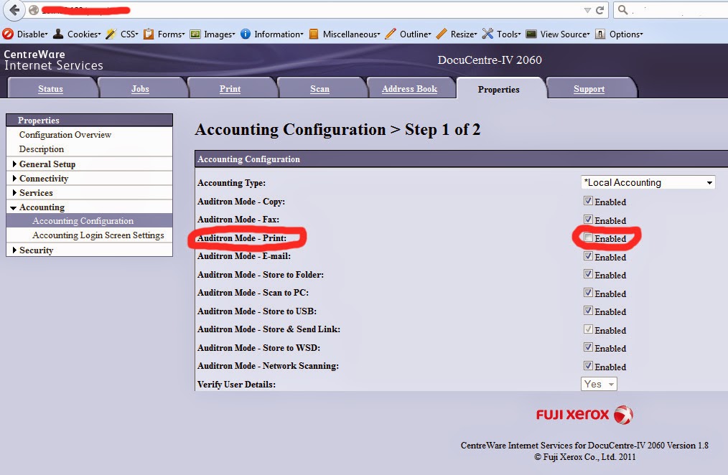This screenshot has width=728, height=475.
Task: Switch to the Scan tab
Action: (320, 88)
